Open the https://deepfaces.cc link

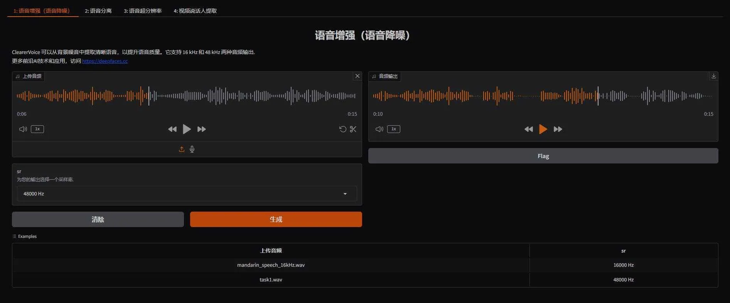click(x=105, y=61)
